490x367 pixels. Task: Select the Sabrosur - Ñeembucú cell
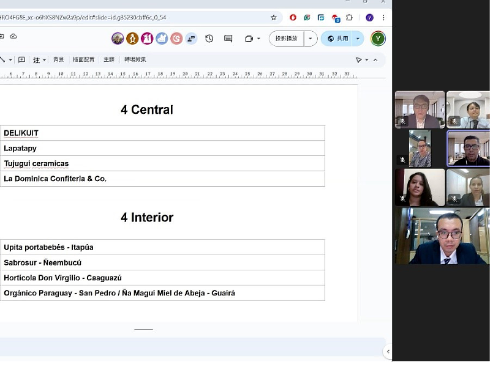[x=162, y=262]
